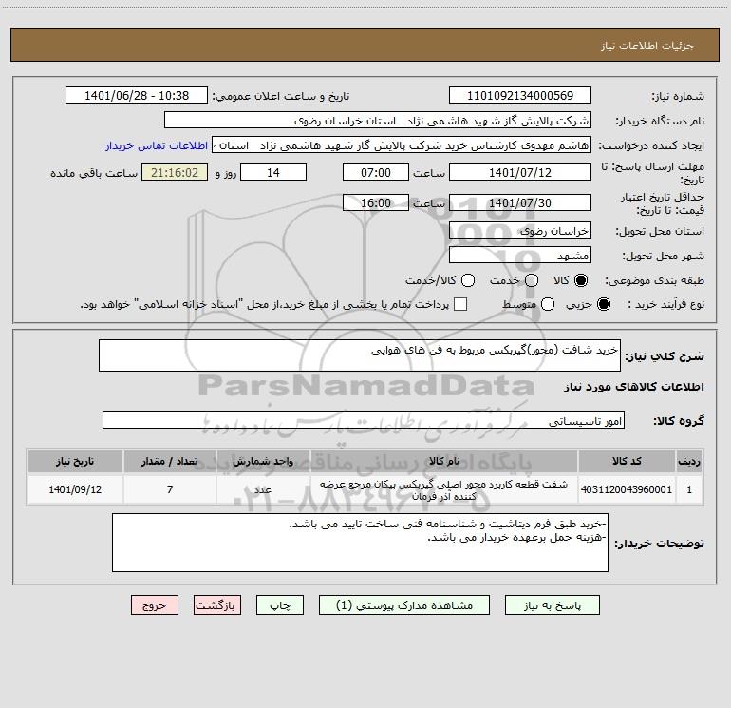The width and height of the screenshot is (731, 708).
Task: Click the پاسخ به نیاز button
Action: (x=552, y=604)
